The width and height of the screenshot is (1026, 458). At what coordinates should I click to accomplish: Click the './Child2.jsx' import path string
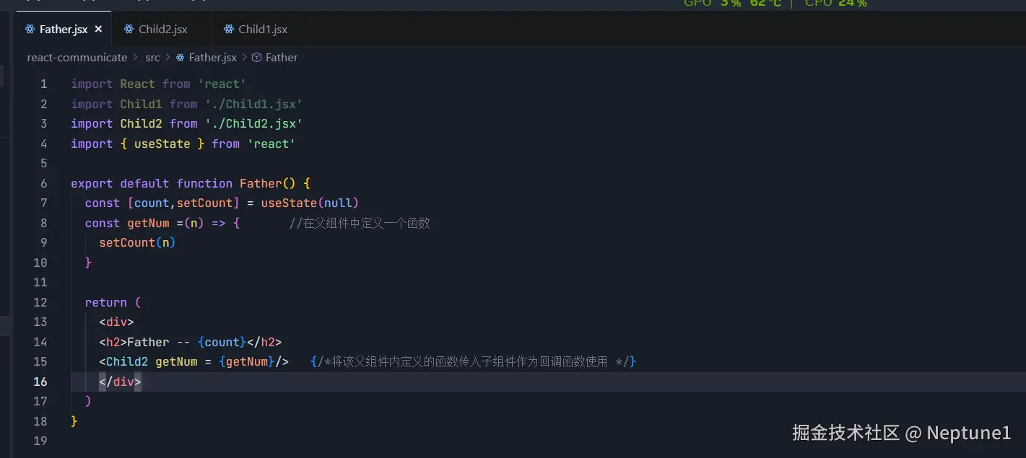coord(253,124)
